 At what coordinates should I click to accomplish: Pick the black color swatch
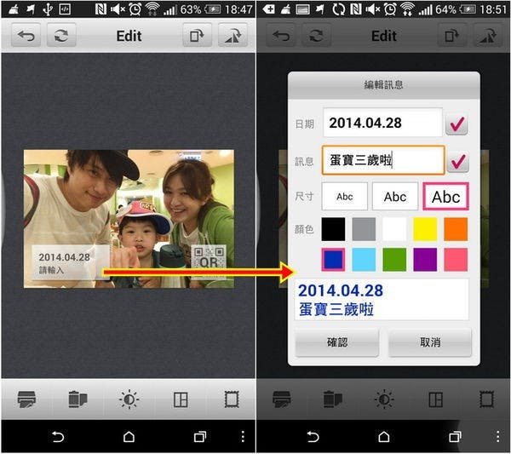click(x=333, y=229)
